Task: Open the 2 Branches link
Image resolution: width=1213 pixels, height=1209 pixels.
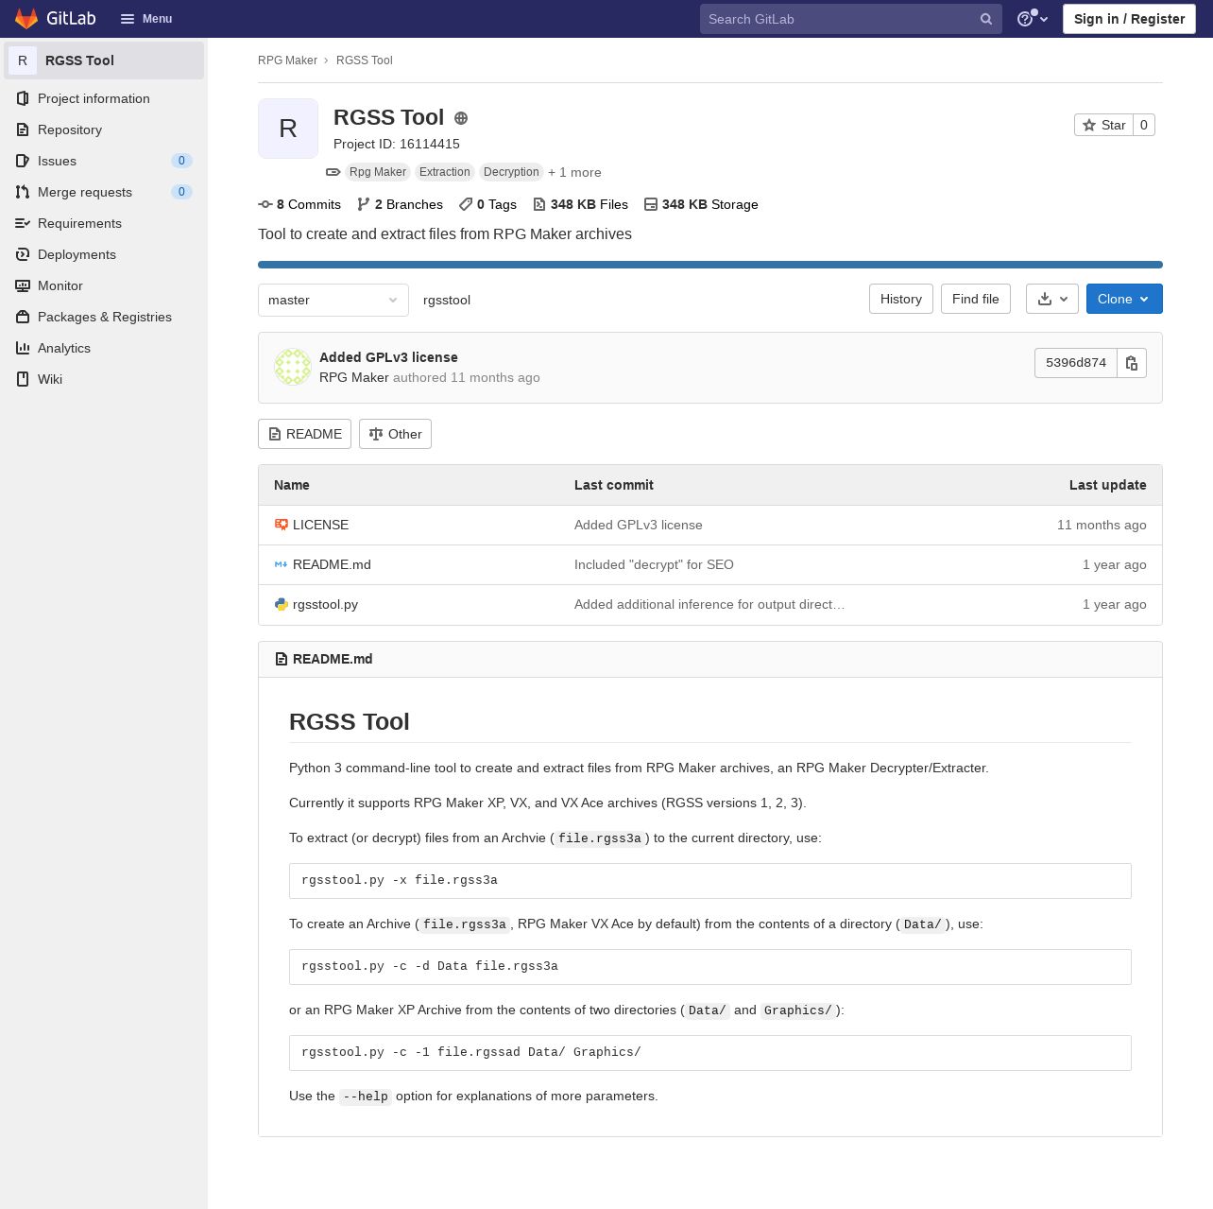Action: [400, 204]
